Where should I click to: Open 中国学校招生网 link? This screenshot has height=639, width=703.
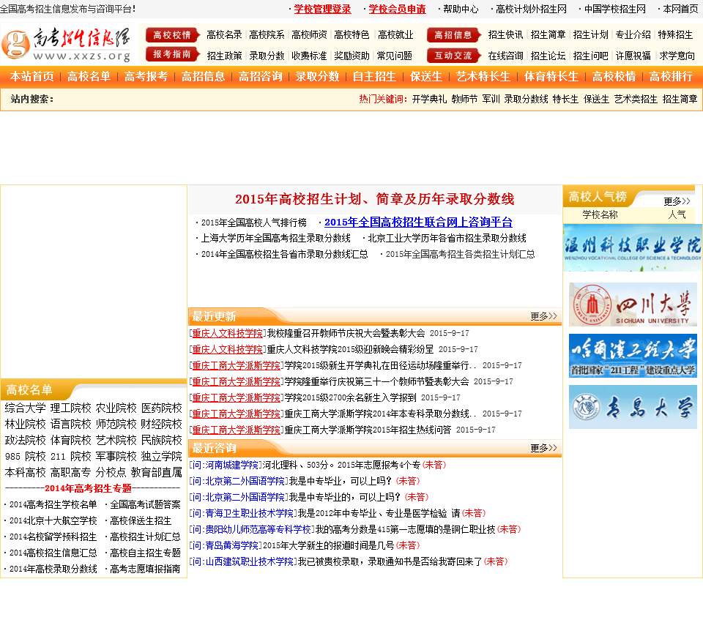point(615,10)
